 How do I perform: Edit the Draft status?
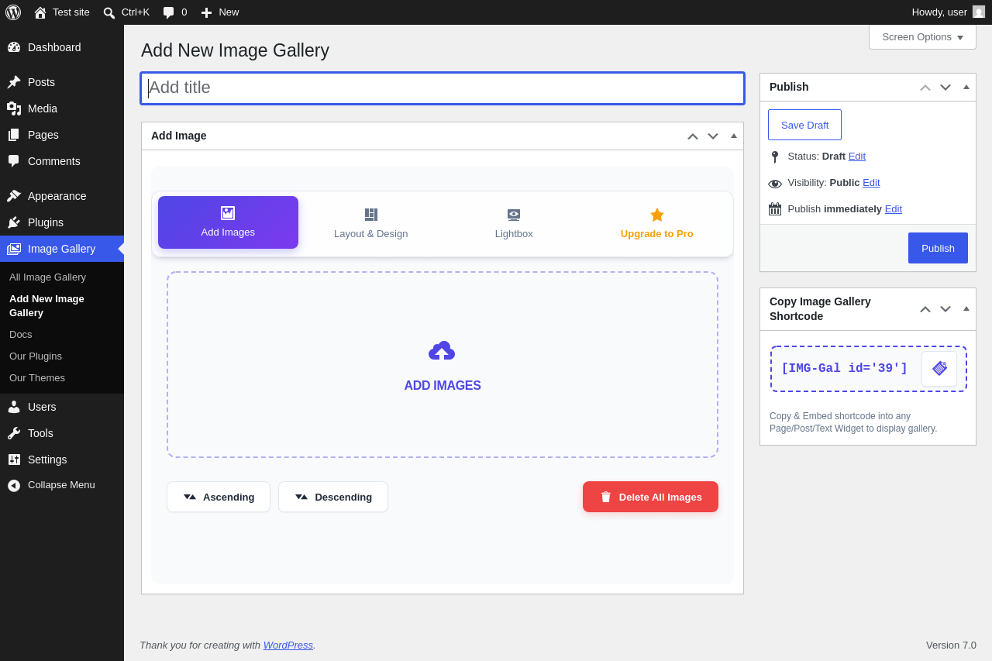pyautogui.click(x=857, y=156)
